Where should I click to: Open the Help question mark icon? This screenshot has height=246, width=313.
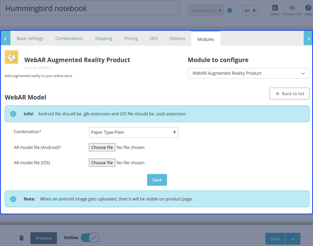308,8
